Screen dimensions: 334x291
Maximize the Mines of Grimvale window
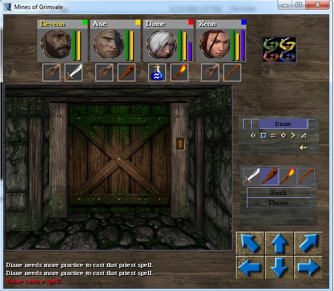[299, 5]
